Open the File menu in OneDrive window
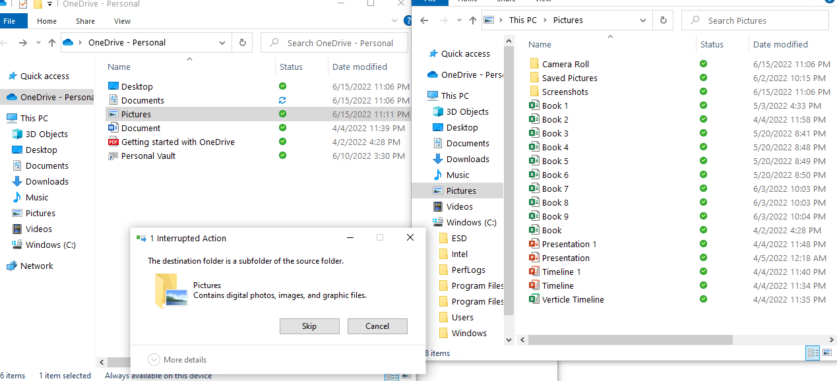This screenshot has width=837, height=381. [x=10, y=21]
